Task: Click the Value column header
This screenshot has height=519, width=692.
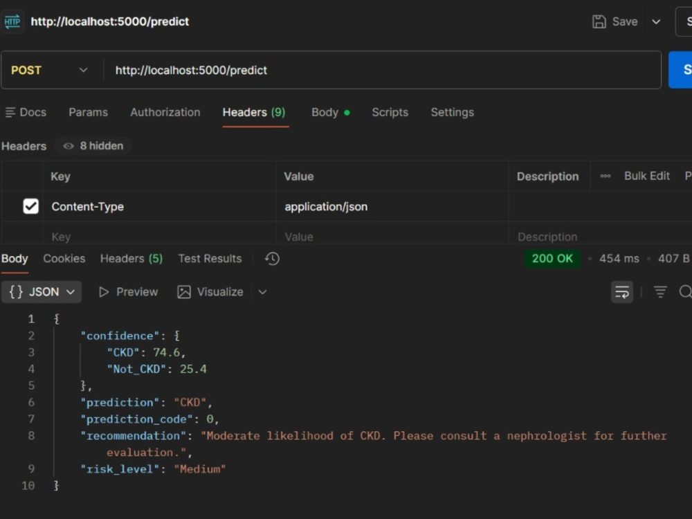Action: click(x=299, y=176)
